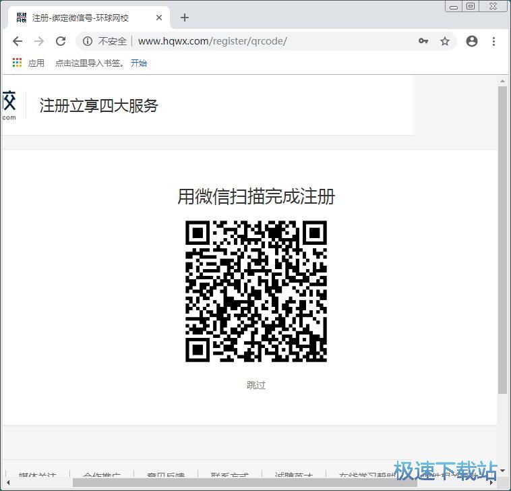Click the scroll left arrow at bottom
This screenshot has width=511, height=491.
(x=8, y=482)
